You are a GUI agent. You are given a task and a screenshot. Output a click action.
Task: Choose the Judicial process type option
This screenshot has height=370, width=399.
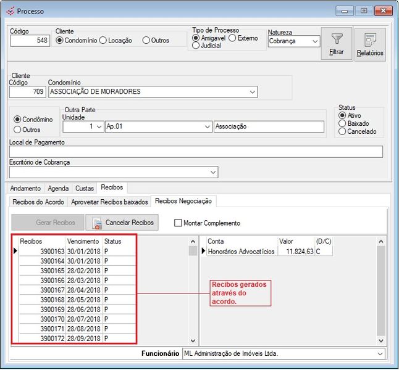coord(196,46)
